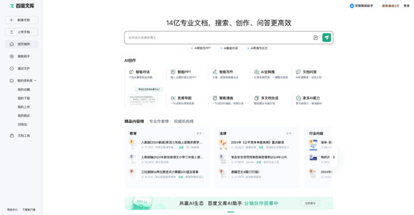
Task: Show next ranking cards with right arrow
Action: (x=333, y=157)
